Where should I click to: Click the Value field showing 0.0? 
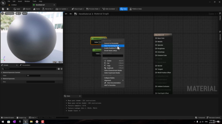click(33, 76)
